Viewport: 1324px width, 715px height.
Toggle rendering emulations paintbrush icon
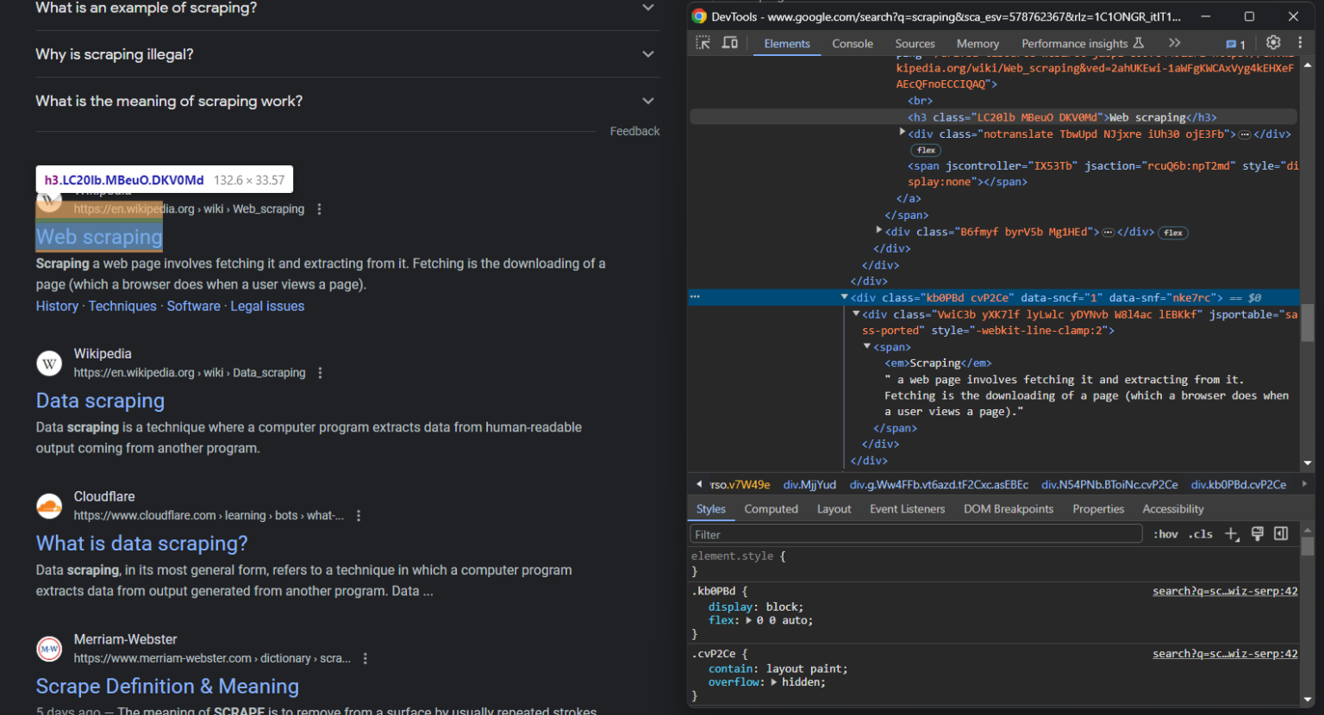(x=1258, y=534)
